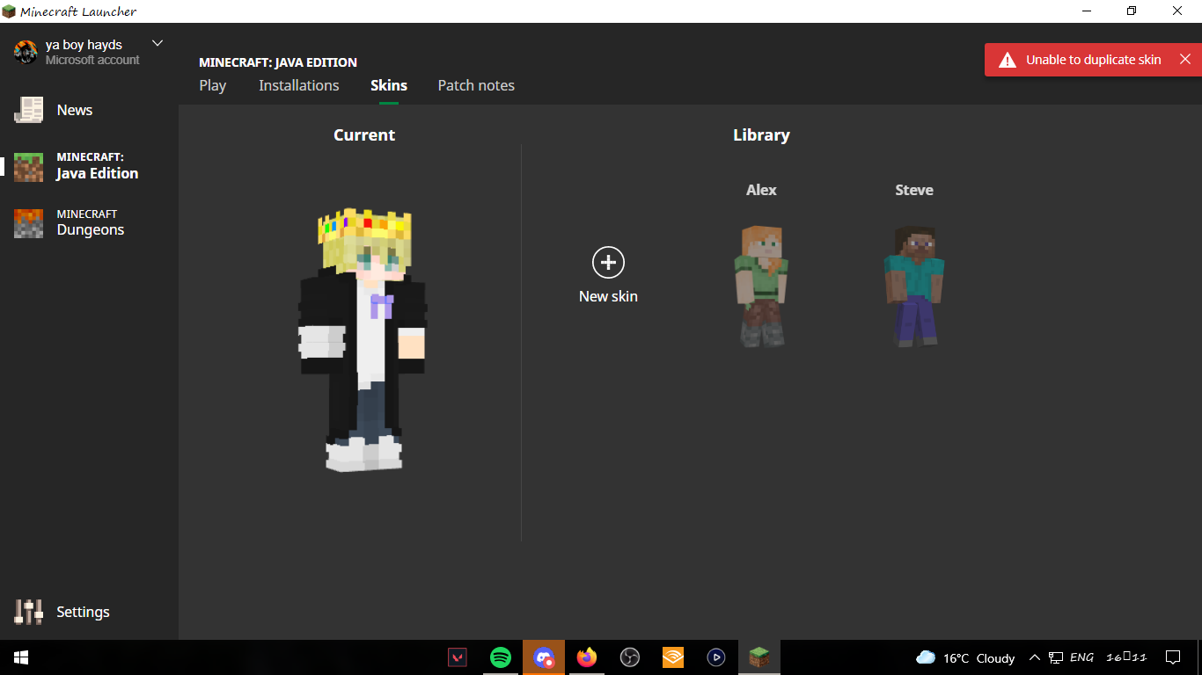Open the News section icon
Screen dimensions: 1202x675
coord(28,110)
